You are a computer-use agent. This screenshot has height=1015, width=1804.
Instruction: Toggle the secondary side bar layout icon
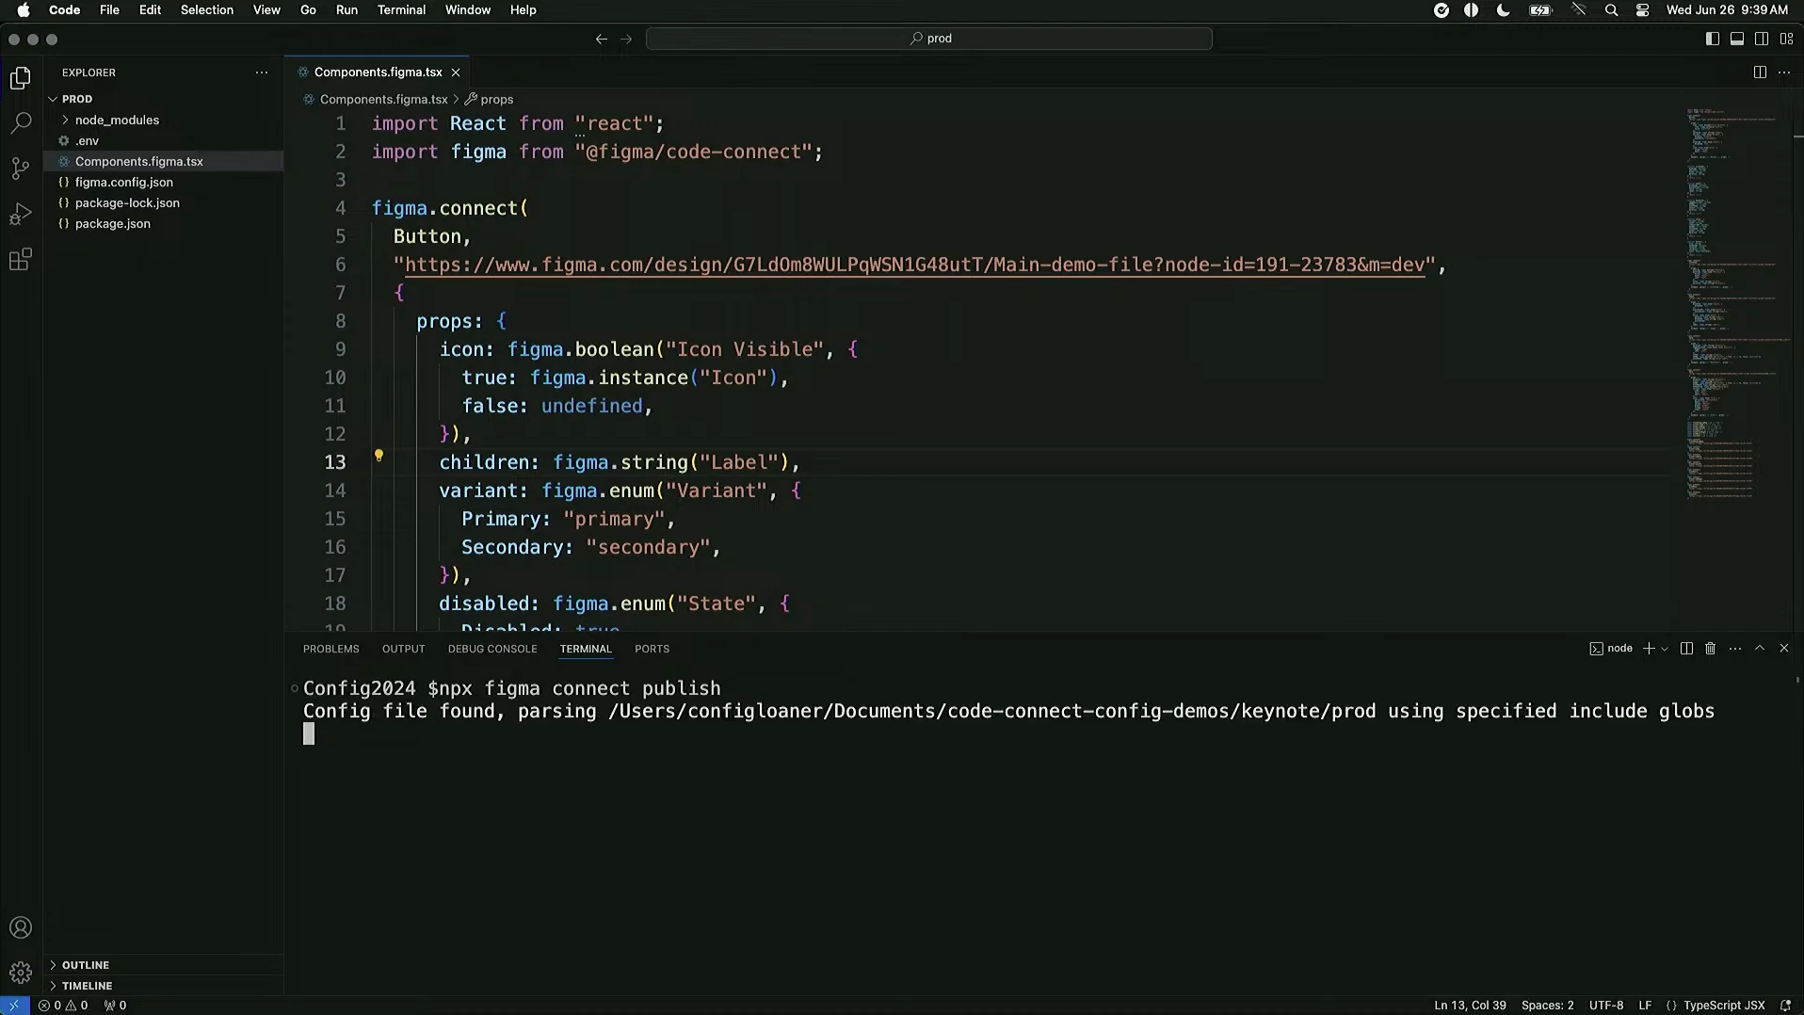point(1762,39)
